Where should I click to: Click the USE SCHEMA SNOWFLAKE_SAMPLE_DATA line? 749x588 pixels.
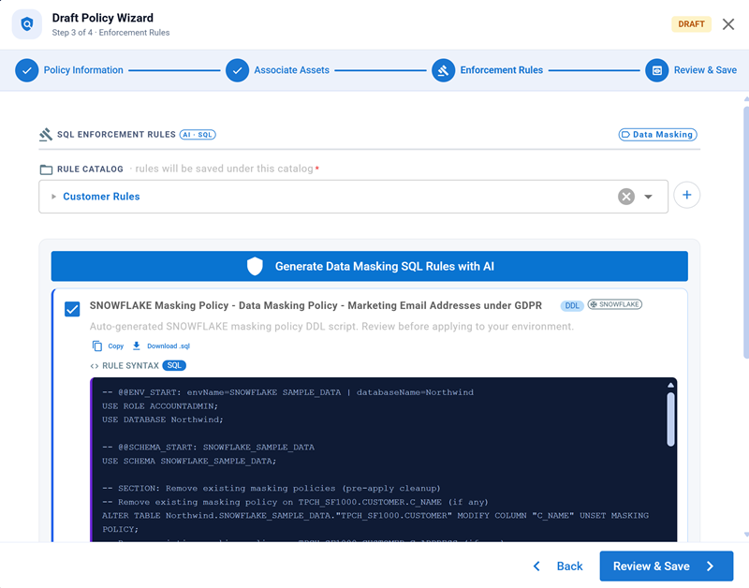(x=189, y=461)
